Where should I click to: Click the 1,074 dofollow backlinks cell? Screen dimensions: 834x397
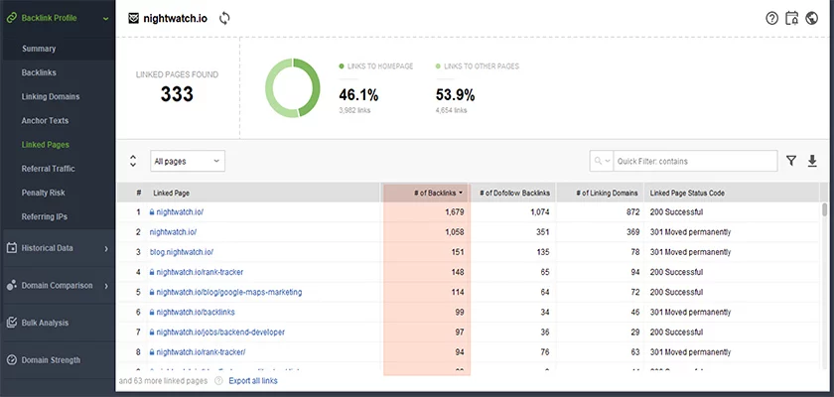pos(540,212)
